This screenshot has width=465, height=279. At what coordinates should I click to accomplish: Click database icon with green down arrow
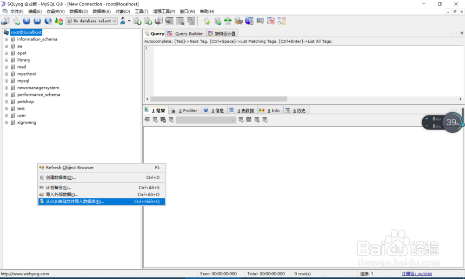tap(137, 21)
